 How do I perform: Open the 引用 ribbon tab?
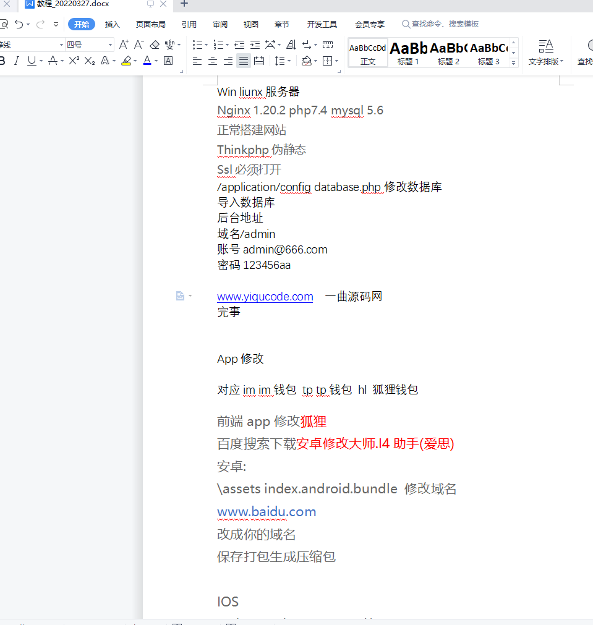pyautogui.click(x=189, y=24)
